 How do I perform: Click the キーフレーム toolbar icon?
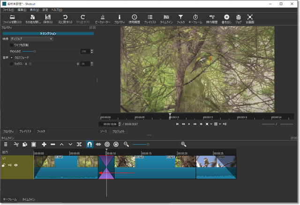195,19
